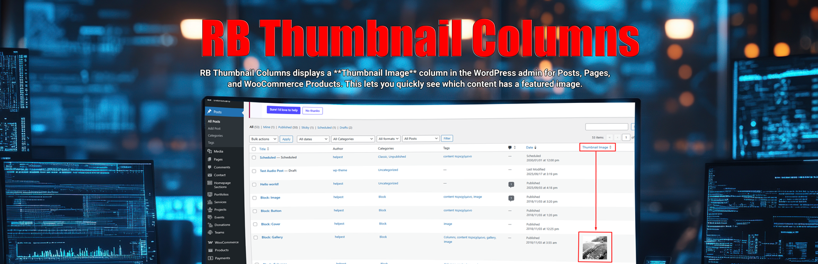Toggle the select-all posts checkbox
Screen dimensions: 818x264
coord(254,149)
